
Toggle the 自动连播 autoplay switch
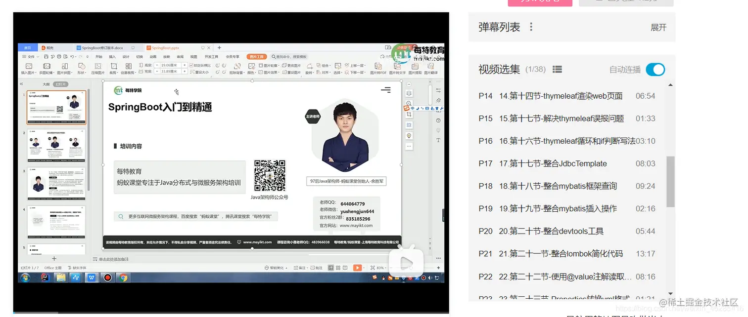click(655, 70)
